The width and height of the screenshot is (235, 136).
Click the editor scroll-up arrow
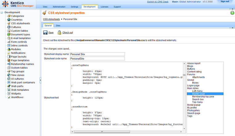coord(184,63)
